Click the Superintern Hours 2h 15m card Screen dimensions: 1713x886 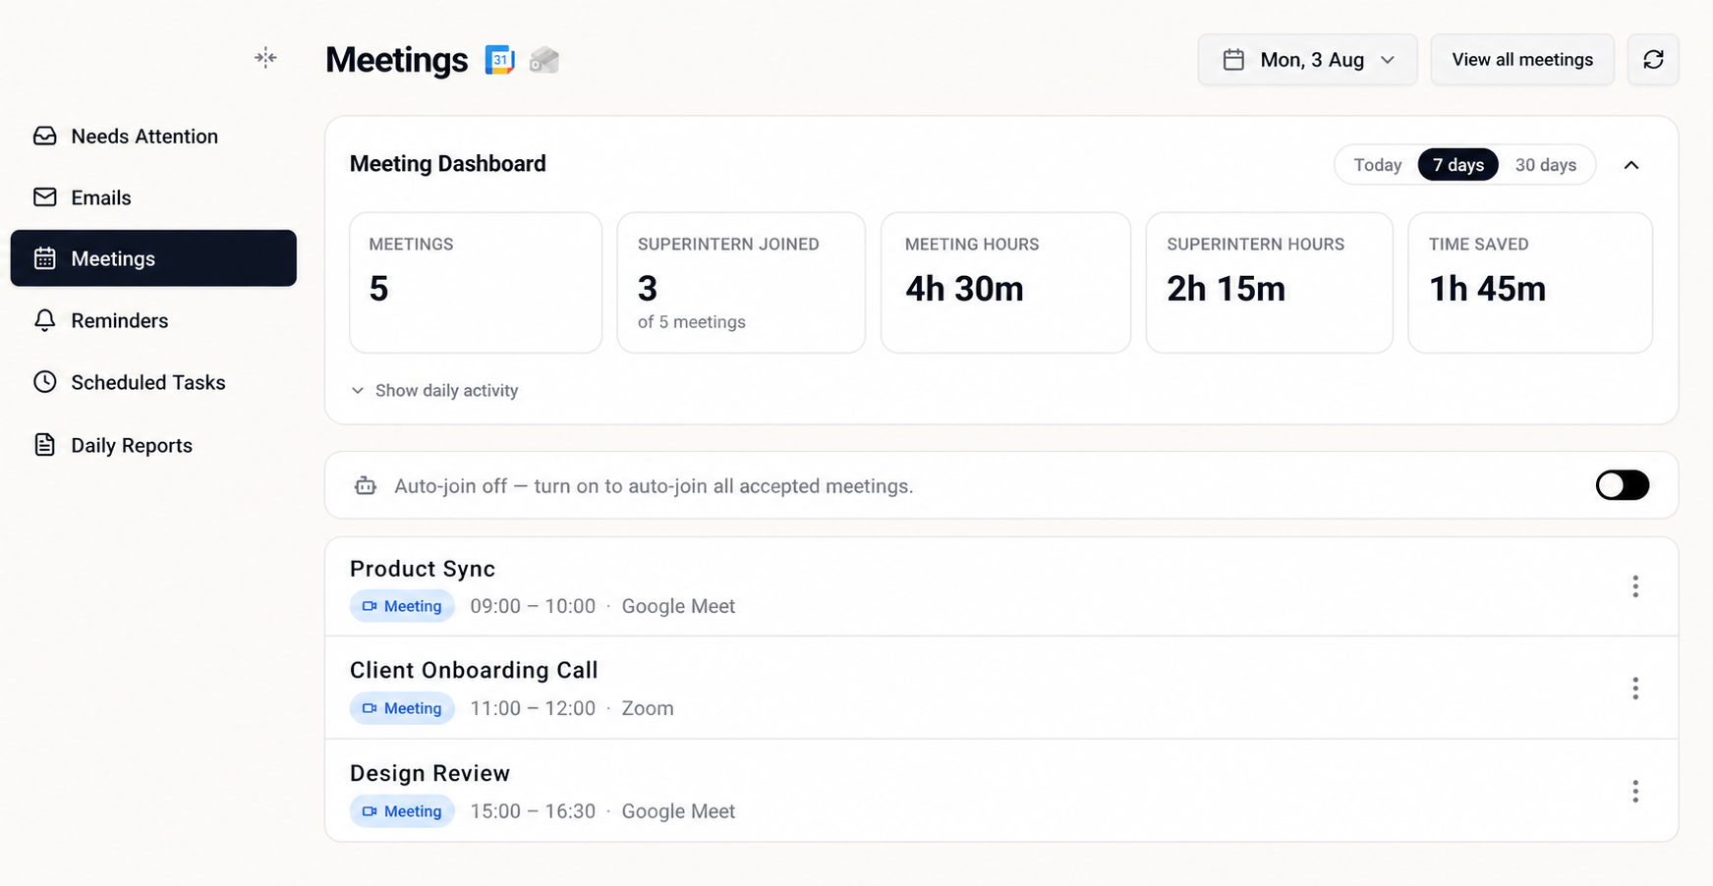1269,283
